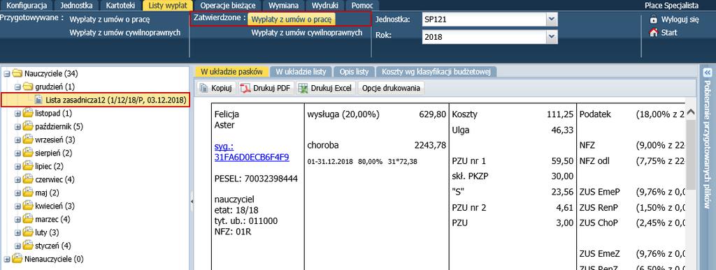Image resolution: width=716 pixels, height=270 pixels.
Task: Collapse the grudzień (1) node
Action: tap(17, 87)
